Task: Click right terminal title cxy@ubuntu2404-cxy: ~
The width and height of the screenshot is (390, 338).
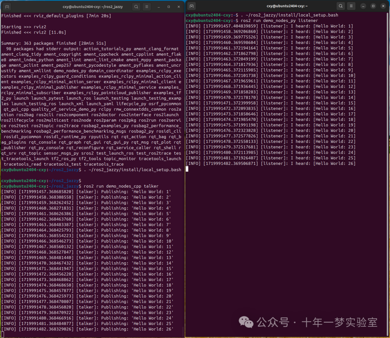Action: (287, 6)
